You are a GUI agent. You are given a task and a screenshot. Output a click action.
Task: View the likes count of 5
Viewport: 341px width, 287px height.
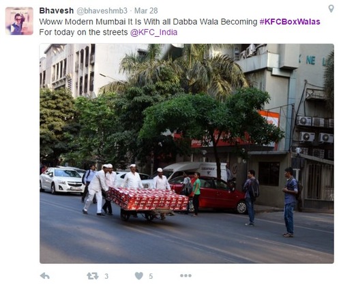(151, 276)
